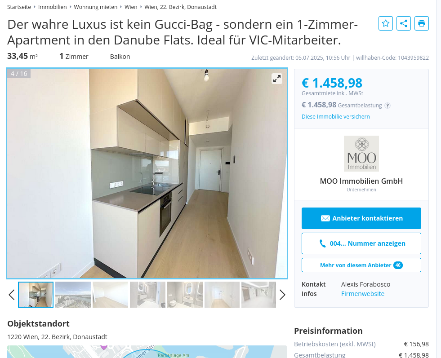Print the listing using printer icon
The width and height of the screenshot is (441, 358).
pyautogui.click(x=422, y=23)
